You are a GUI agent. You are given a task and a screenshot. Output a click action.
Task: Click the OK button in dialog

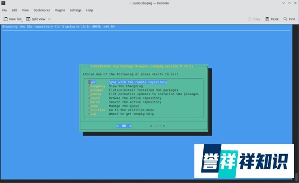point(124,126)
